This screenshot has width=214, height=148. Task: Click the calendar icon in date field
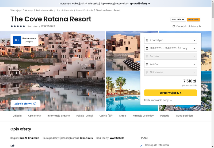click(x=147, y=48)
